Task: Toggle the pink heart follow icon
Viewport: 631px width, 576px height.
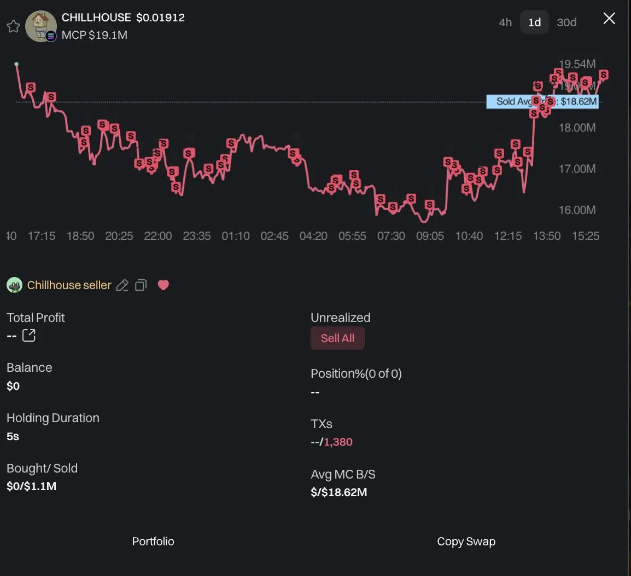Action: (163, 285)
